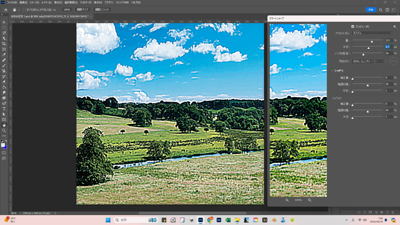The width and height of the screenshot is (400, 225).
Task: Select the Eyedropper tool
Action: click(x=4, y=55)
